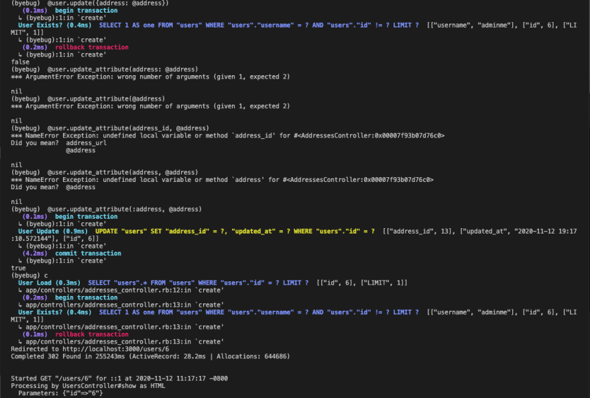The image size is (590, 398).
Task: Click the '(4.2ms) commit transaction' line
Action: pyautogui.click(x=72, y=254)
